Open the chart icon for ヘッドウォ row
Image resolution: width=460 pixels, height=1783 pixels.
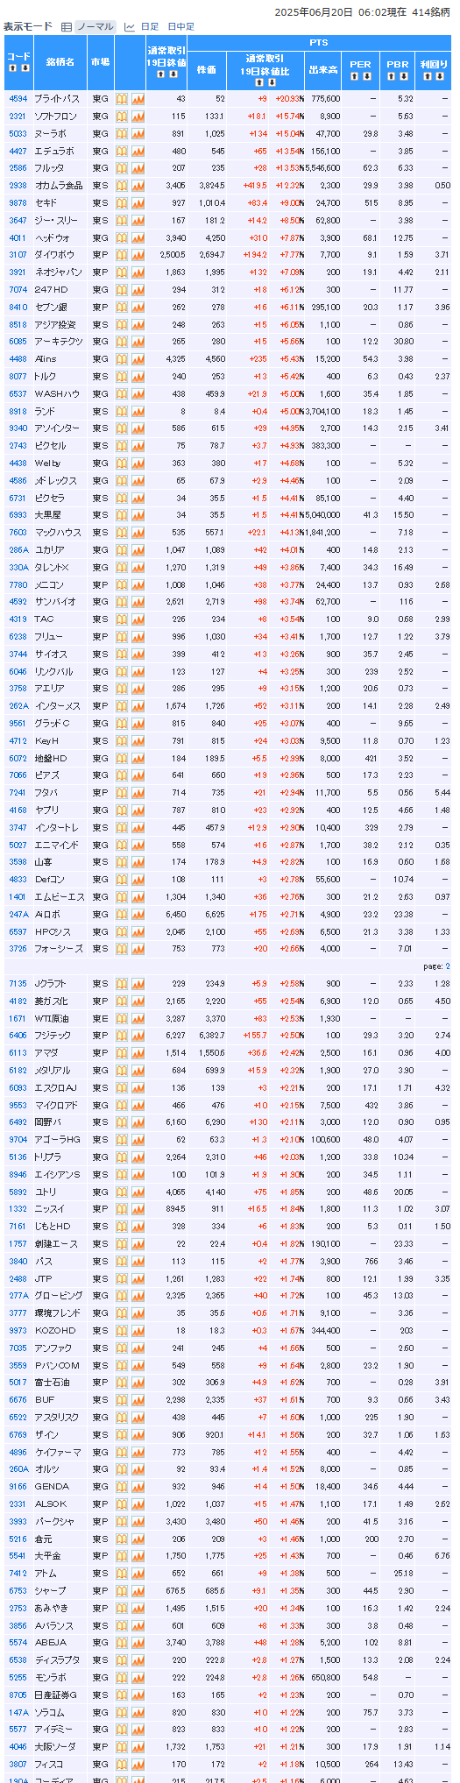[x=138, y=237]
